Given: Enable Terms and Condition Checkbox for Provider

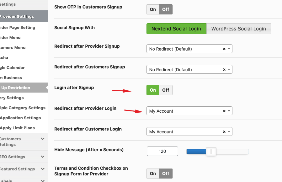Looking at the screenshot, I should click(153, 174).
